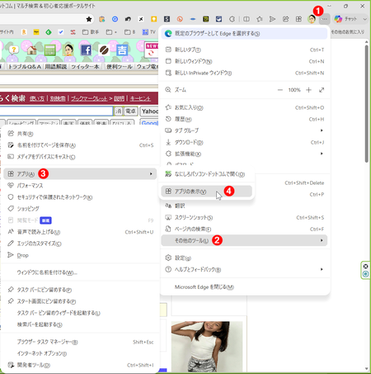371x374 pixels.
Task: Click the page search input field
Action: (x=56, y=111)
